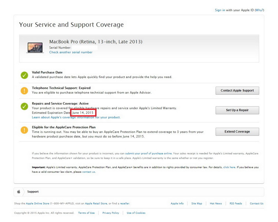
Task: Select Support in the breadcrumb bar
Action: click(33, 192)
